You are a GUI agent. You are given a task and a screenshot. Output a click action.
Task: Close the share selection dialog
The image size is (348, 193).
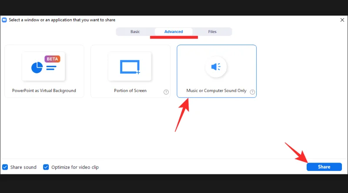pos(341,20)
